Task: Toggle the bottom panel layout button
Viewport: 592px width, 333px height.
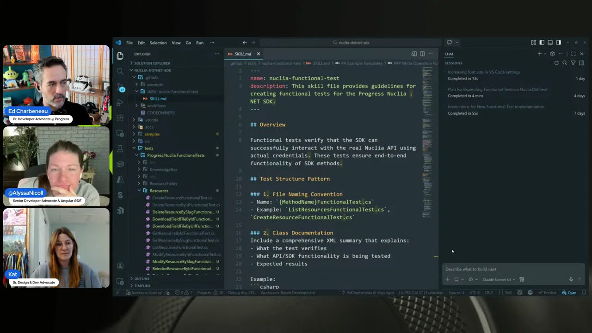Action: click(x=550, y=43)
